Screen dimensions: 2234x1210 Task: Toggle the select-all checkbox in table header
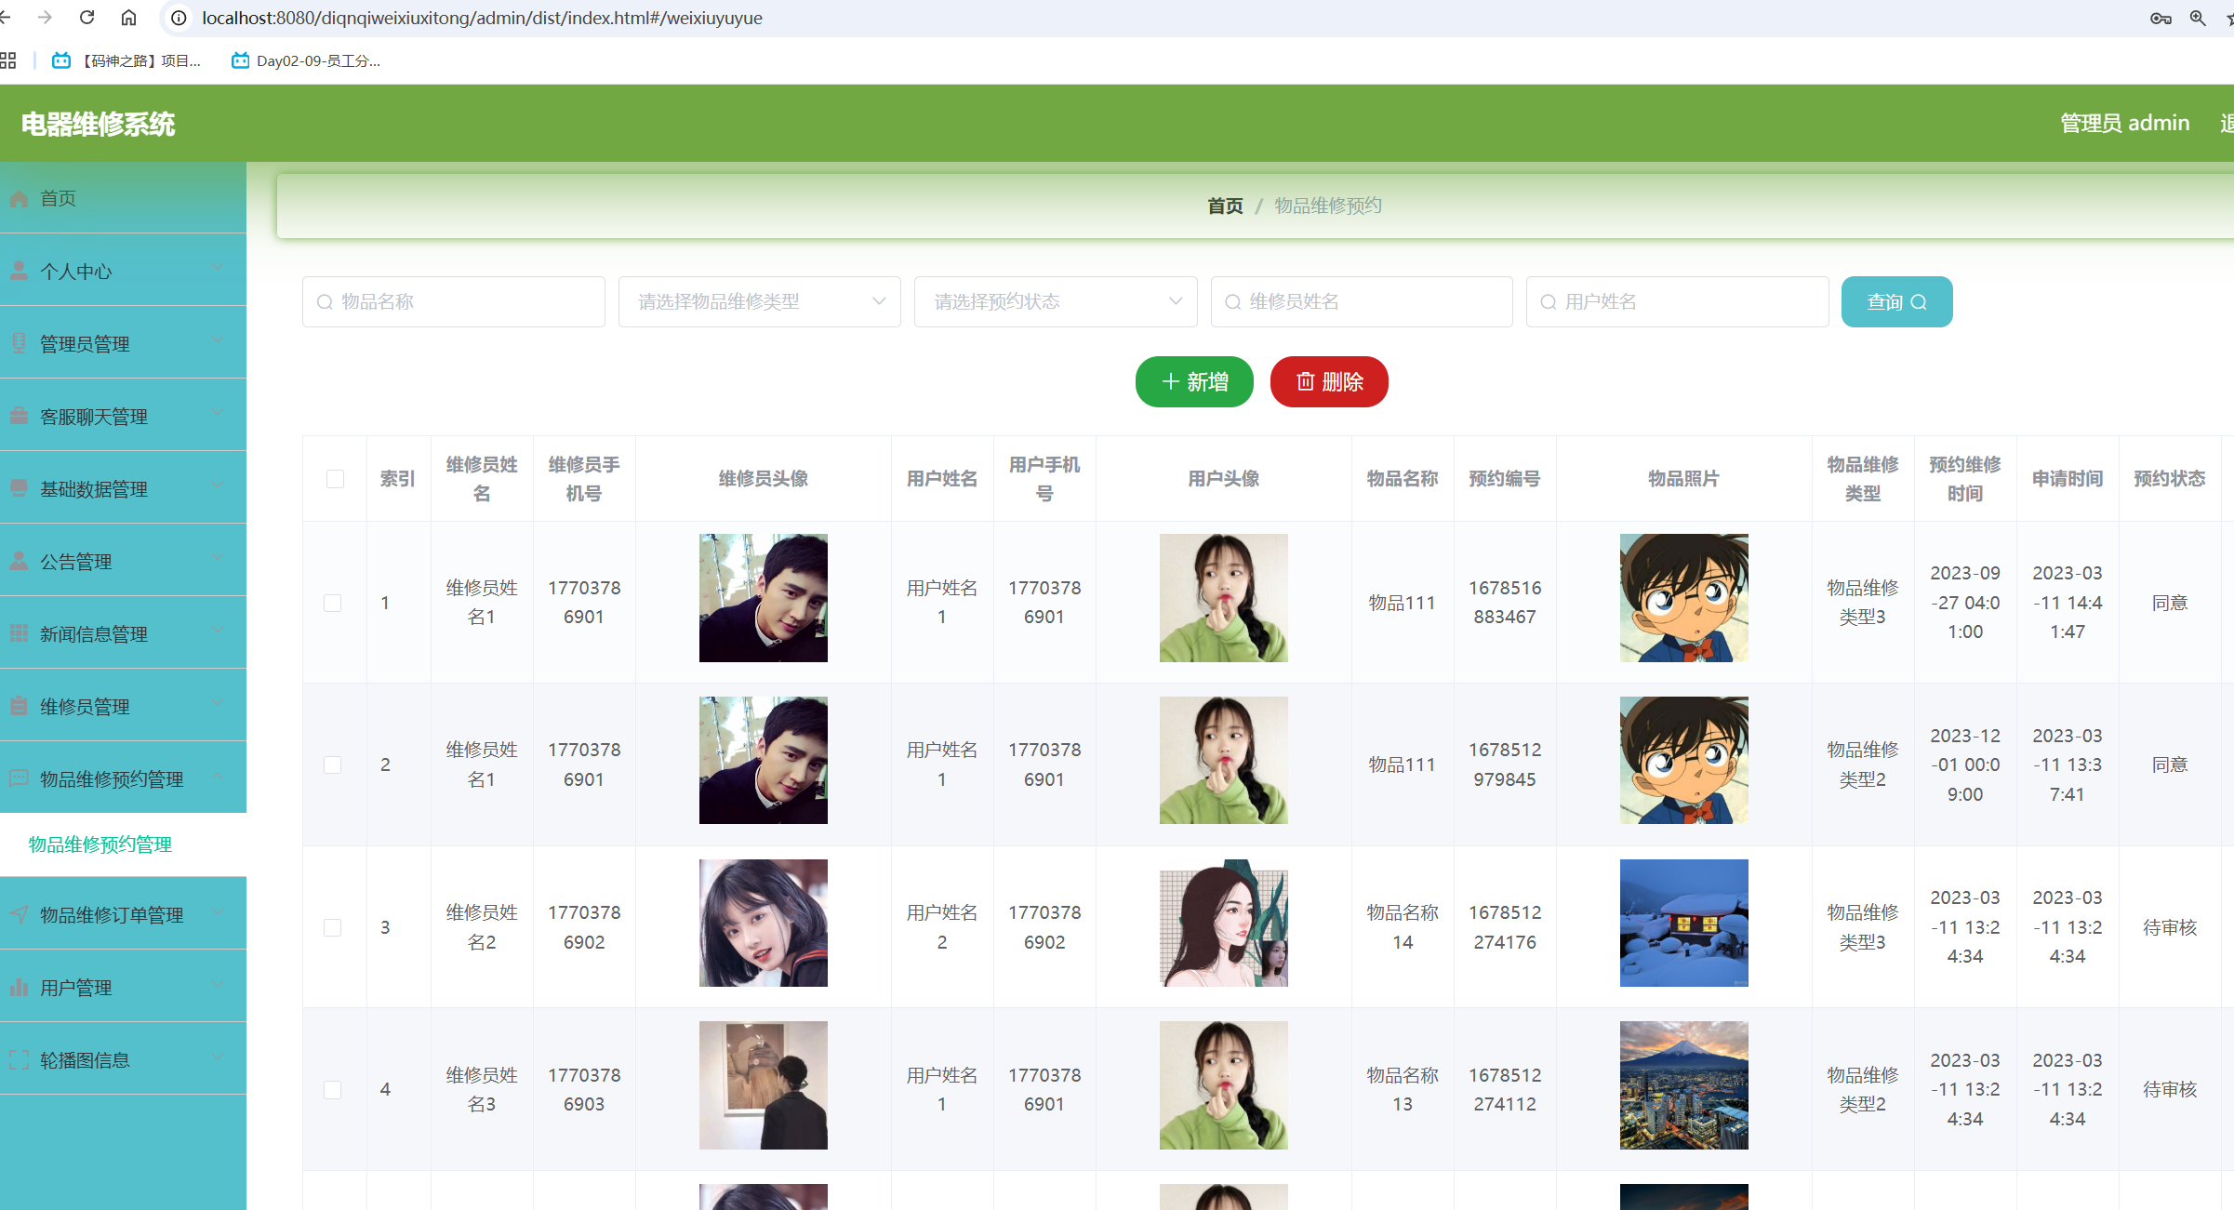(335, 478)
